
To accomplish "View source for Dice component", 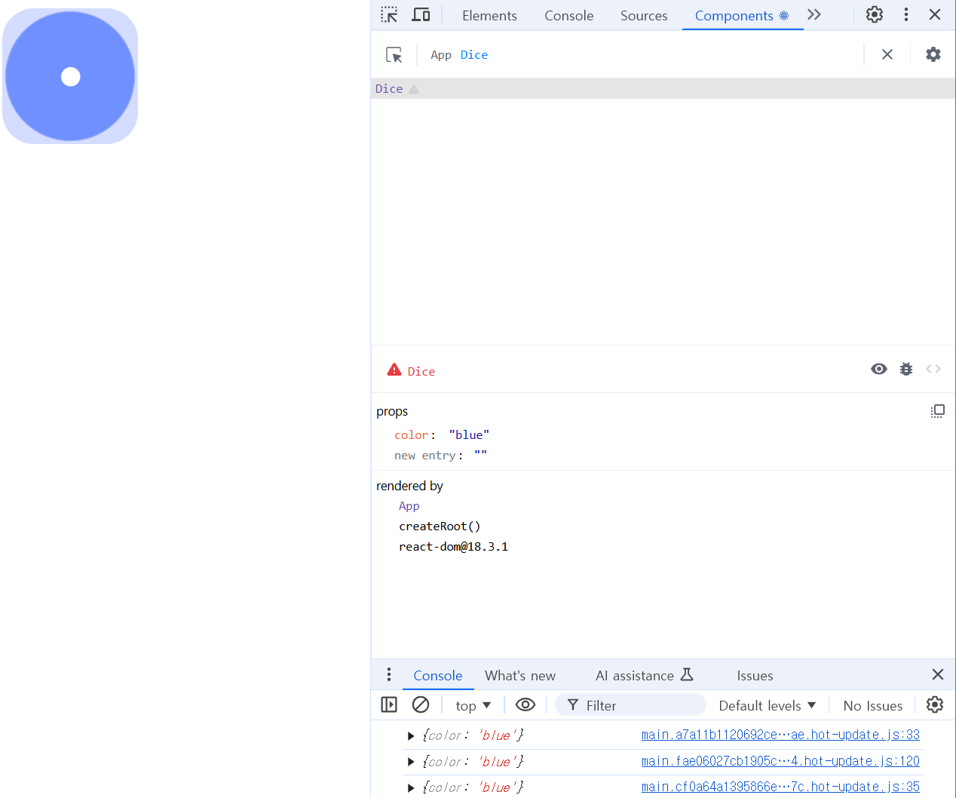I will pyautogui.click(x=933, y=369).
